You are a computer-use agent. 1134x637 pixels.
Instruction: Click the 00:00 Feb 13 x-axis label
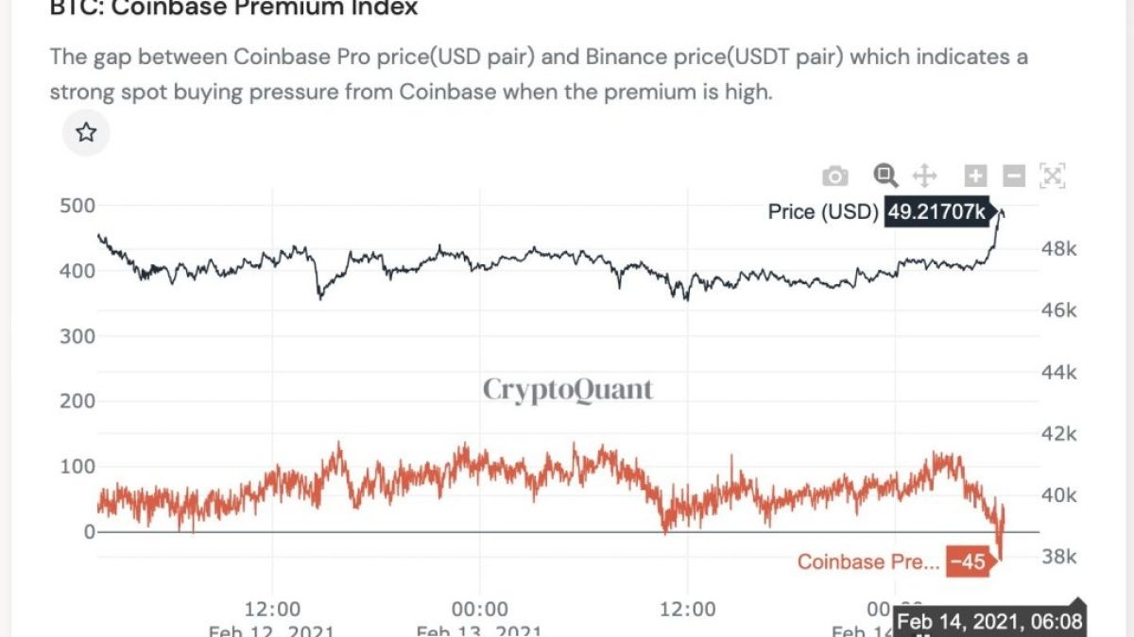pos(480,609)
